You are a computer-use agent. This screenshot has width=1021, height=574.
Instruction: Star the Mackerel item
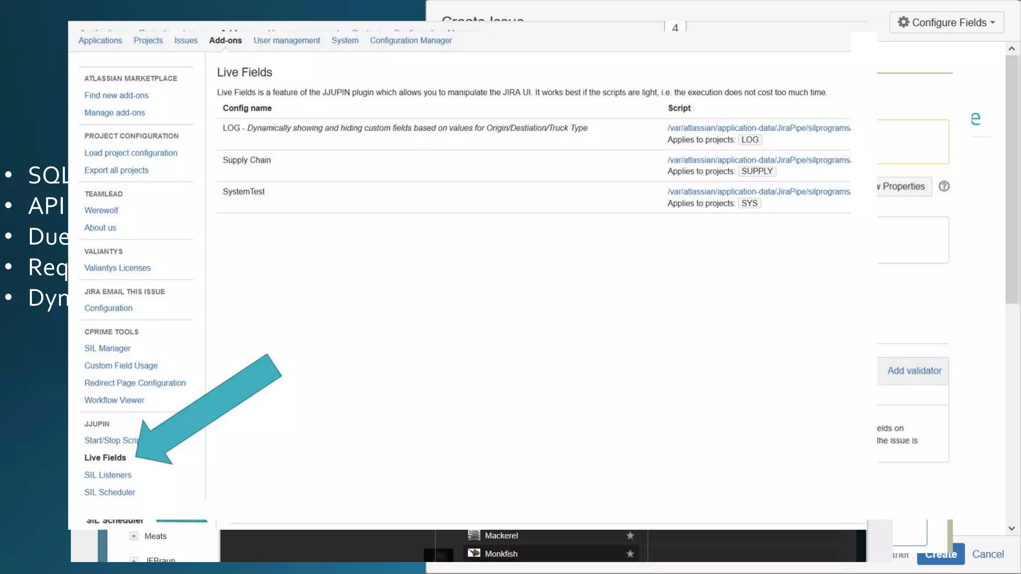click(630, 536)
